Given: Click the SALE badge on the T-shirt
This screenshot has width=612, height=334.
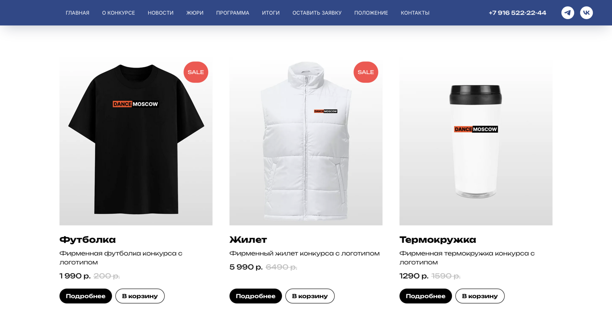Looking at the screenshot, I should (196, 72).
